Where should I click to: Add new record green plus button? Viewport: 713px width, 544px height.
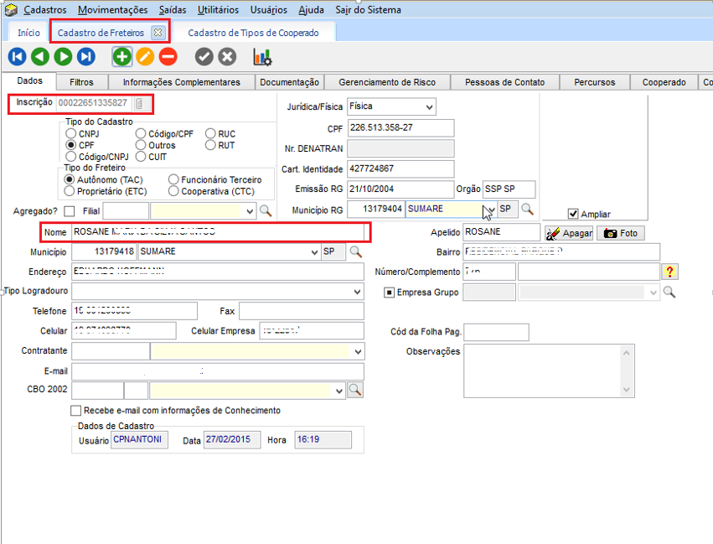point(121,57)
